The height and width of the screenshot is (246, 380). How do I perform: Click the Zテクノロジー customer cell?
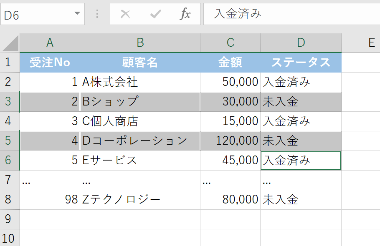click(x=140, y=200)
